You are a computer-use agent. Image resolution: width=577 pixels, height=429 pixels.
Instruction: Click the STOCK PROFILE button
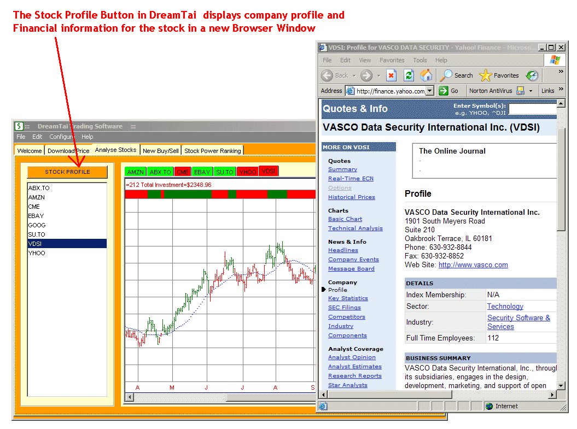pos(67,172)
